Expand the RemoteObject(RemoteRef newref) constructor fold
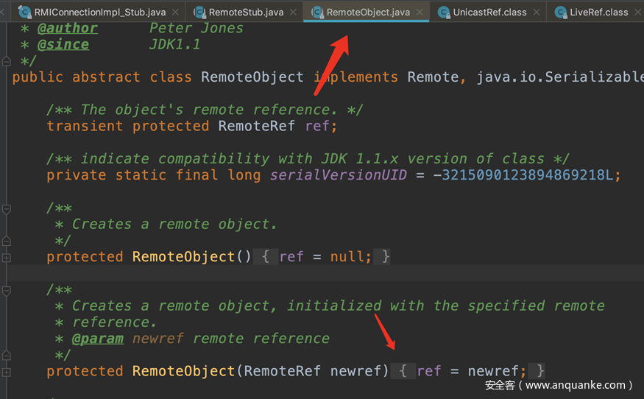Viewport: 644px width, 399px height. (7, 372)
